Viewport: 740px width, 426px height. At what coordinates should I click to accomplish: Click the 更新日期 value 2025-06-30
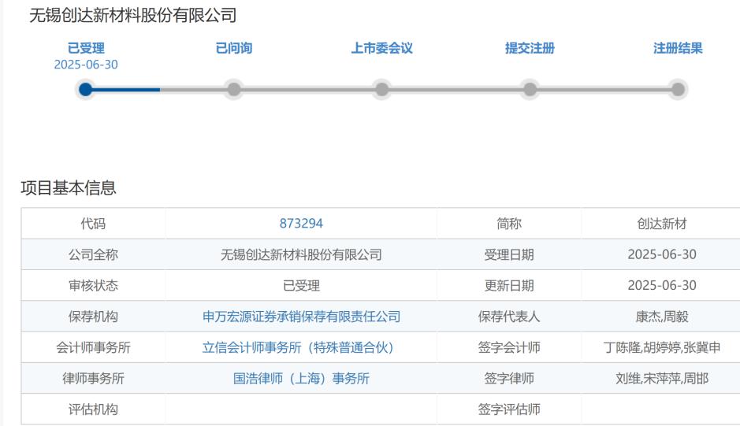[x=662, y=285]
